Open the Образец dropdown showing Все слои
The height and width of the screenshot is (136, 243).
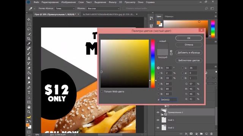pos(103,8)
